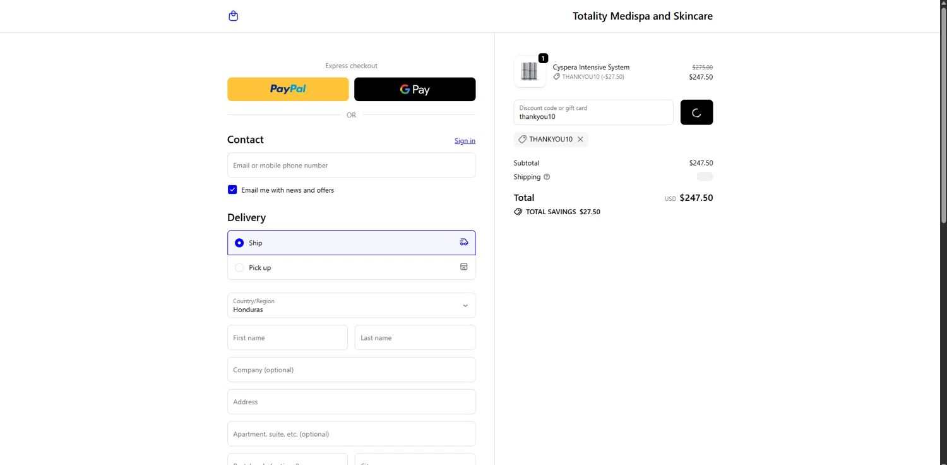
Task: Open the Country/Region dropdown
Action: pyautogui.click(x=351, y=305)
